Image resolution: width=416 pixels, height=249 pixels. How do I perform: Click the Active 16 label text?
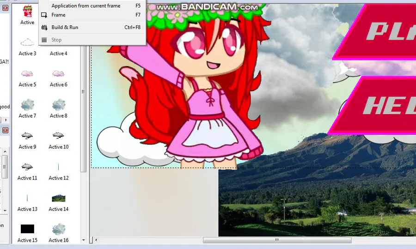click(58, 240)
